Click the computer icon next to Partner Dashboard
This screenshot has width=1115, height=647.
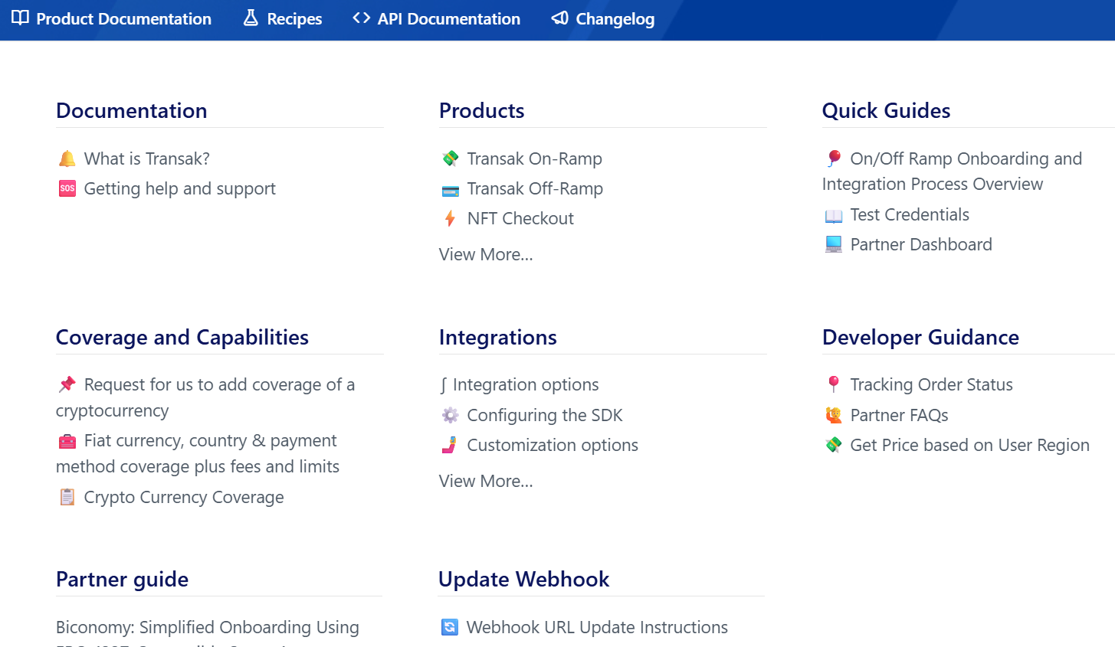point(834,244)
